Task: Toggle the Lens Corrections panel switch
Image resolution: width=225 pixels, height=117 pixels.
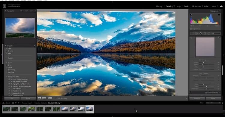Action: (x=190, y=93)
